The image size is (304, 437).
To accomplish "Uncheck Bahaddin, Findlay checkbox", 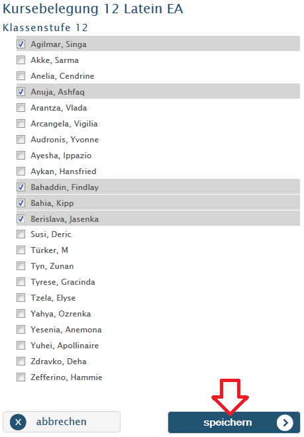I will point(21,187).
